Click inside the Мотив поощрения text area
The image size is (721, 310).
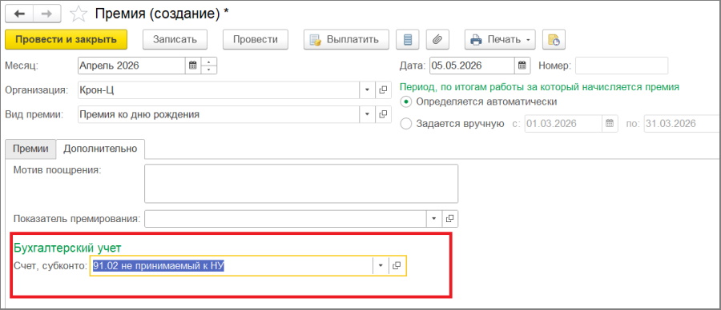coord(301,184)
